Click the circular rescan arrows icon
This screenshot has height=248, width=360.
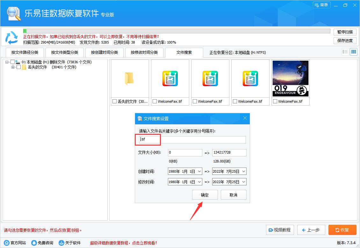pyautogui.click(x=12, y=37)
